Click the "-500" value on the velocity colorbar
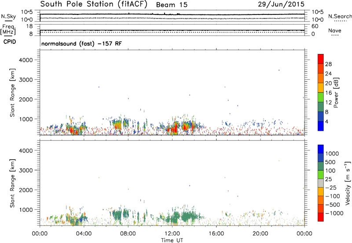Viewport: 352px width, 243px height. [333, 204]
